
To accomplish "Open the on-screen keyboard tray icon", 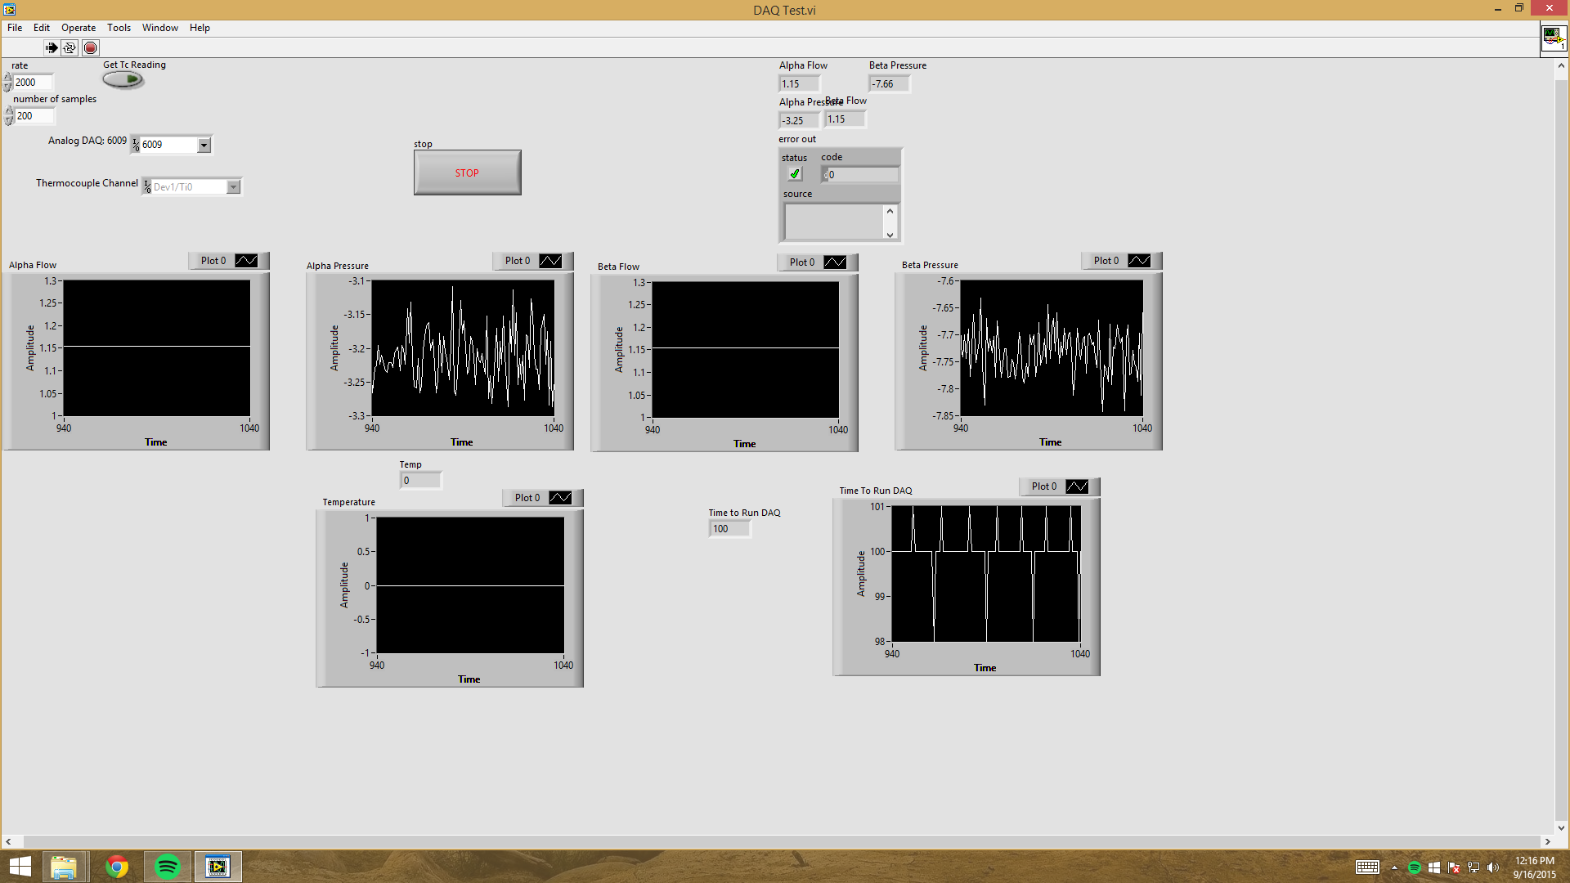I will [x=1367, y=867].
